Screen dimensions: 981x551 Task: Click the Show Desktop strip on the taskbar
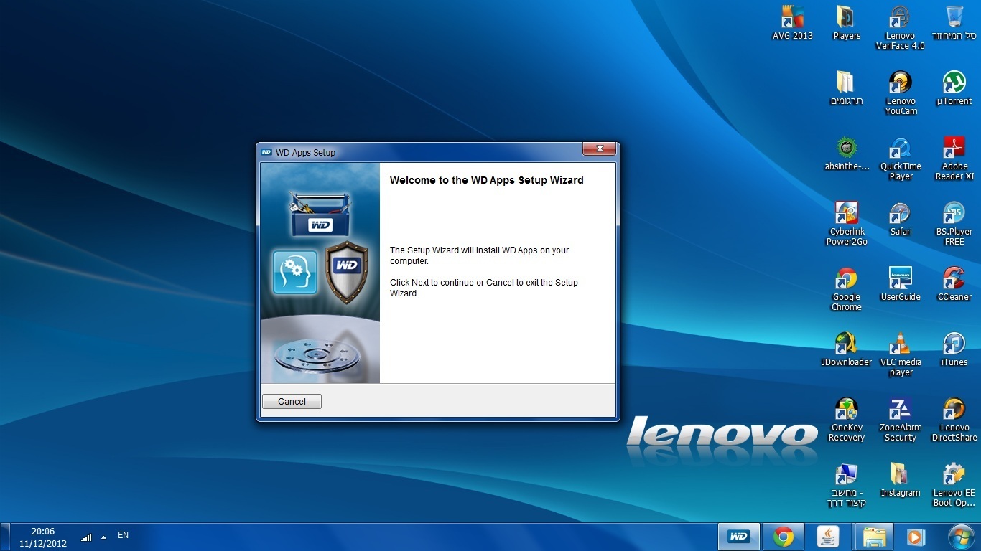coord(5,537)
